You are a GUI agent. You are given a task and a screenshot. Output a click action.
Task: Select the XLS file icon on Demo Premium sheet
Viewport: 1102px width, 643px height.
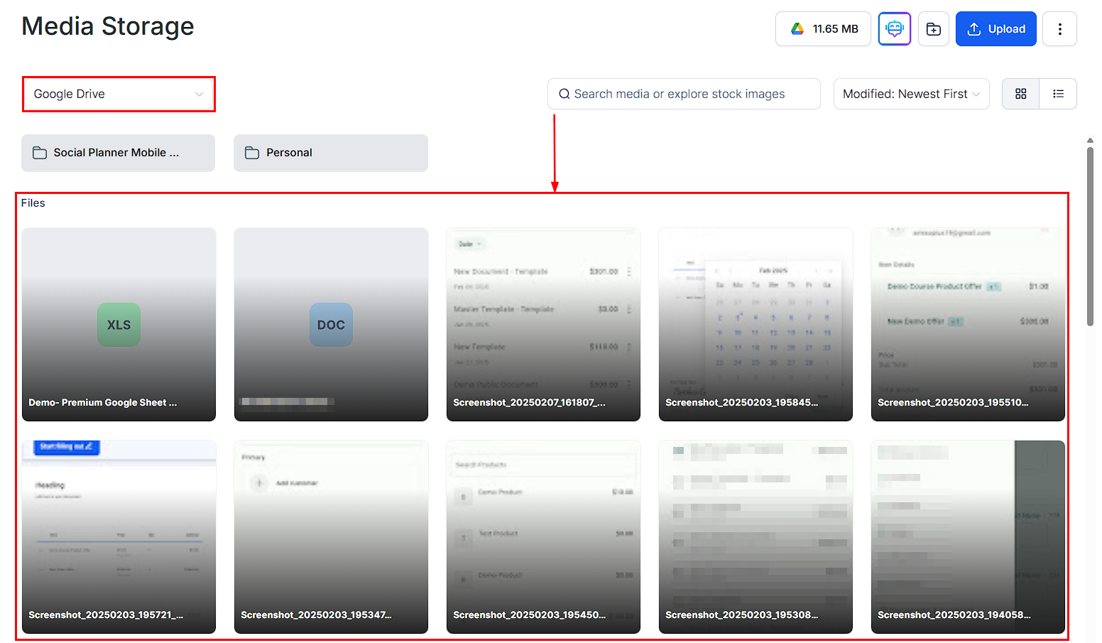[118, 325]
